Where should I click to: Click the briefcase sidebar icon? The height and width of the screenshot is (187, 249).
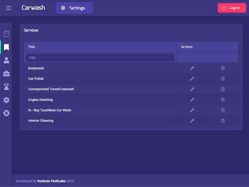click(x=6, y=74)
